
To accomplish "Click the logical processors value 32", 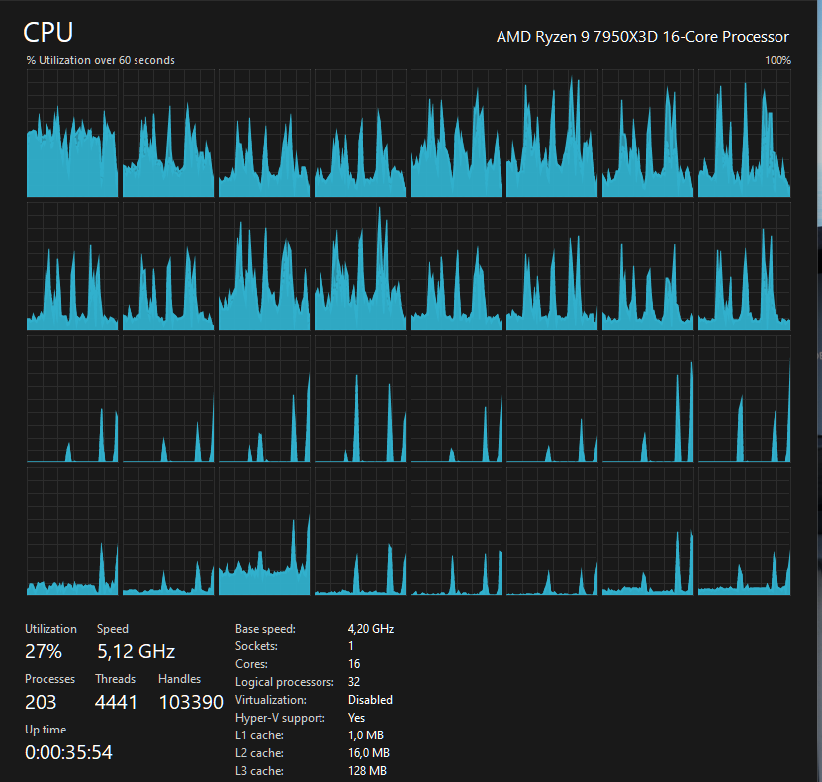I will [354, 682].
